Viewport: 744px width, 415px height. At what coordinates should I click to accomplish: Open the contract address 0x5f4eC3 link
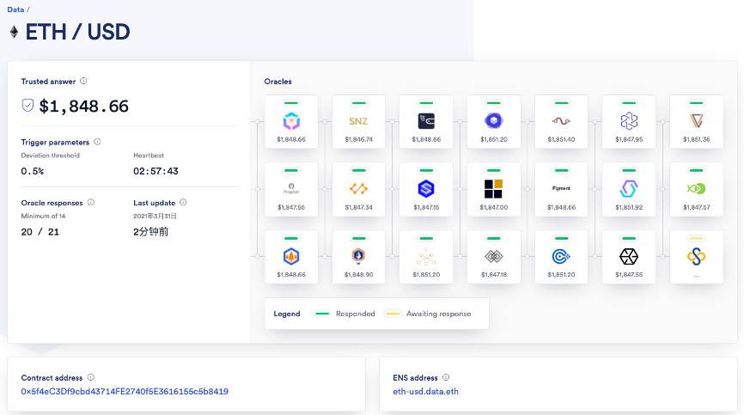(x=125, y=392)
